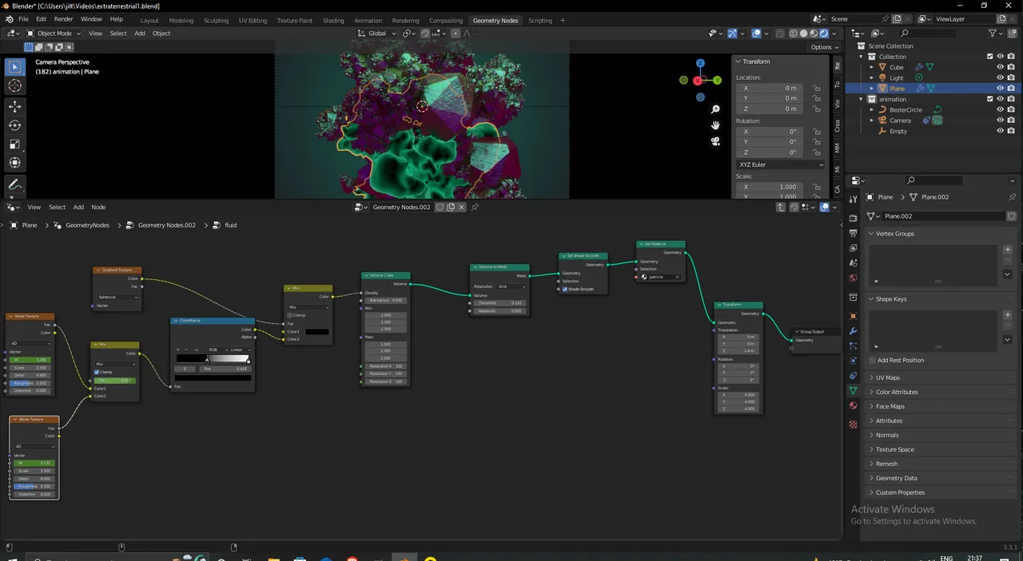This screenshot has height=561, width=1023.
Task: Uncheck the Collection exclude checkbox
Action: (x=990, y=57)
